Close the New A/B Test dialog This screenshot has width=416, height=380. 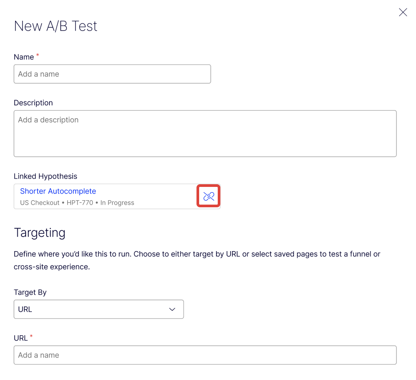point(403,12)
